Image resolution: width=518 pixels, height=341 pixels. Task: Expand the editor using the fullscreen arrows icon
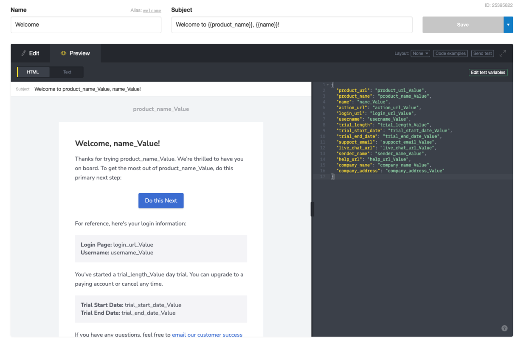pyautogui.click(x=503, y=54)
